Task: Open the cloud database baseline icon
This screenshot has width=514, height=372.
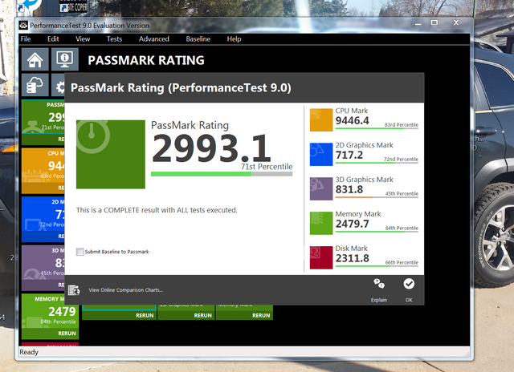Action: point(35,85)
